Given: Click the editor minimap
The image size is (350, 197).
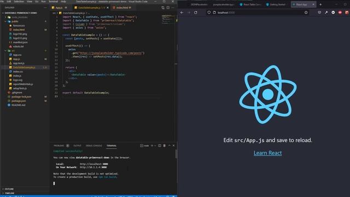Looking at the screenshot, I should pos(168,19).
